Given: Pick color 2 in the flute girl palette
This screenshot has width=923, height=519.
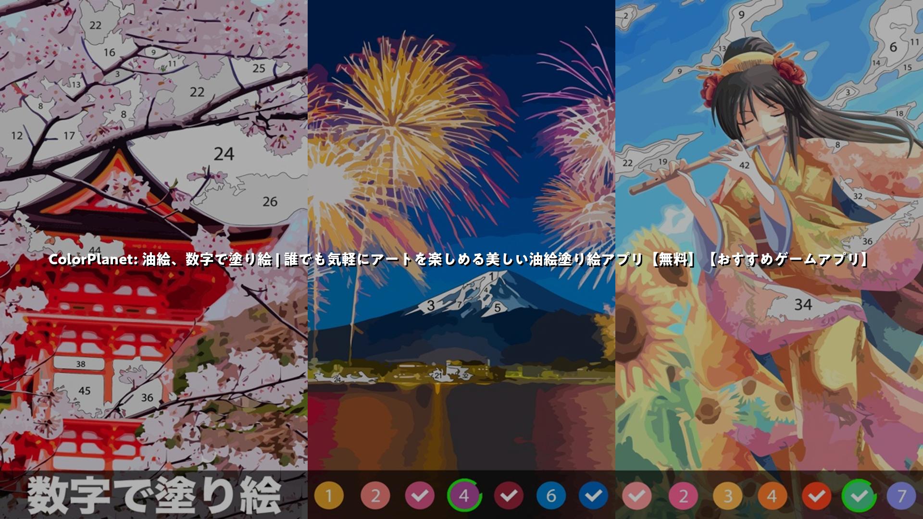Looking at the screenshot, I should tap(683, 495).
